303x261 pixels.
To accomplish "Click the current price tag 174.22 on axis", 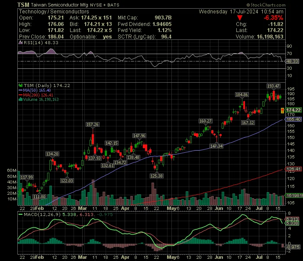I will pyautogui.click(x=293, y=110).
